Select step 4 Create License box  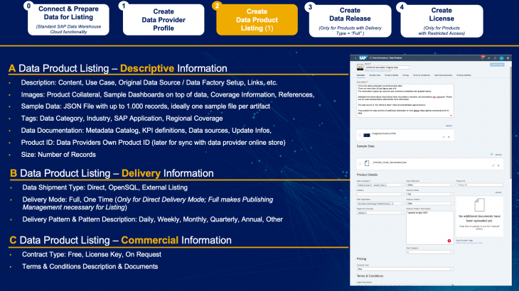coord(442,21)
